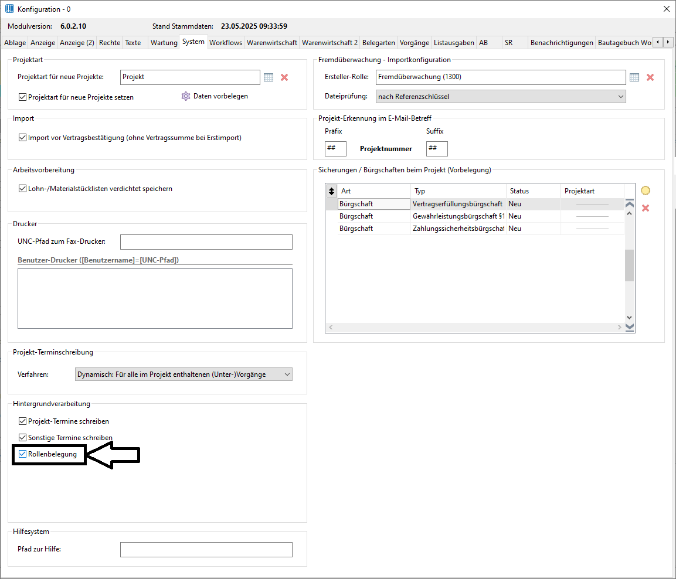This screenshot has width=676, height=579.
Task: Click the Ersteller-Rolle input field
Action: pyautogui.click(x=501, y=77)
